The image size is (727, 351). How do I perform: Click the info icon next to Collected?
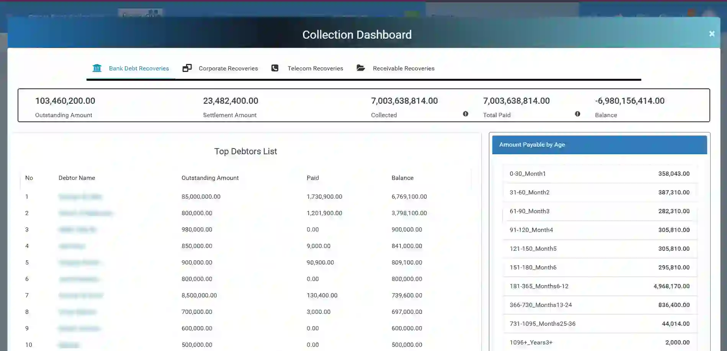point(466,114)
